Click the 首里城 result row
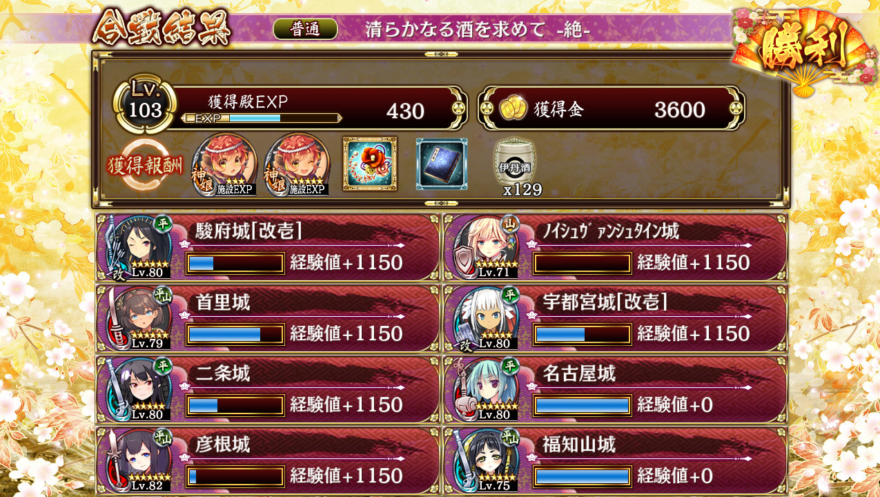The height and width of the screenshot is (497, 880). point(268,318)
